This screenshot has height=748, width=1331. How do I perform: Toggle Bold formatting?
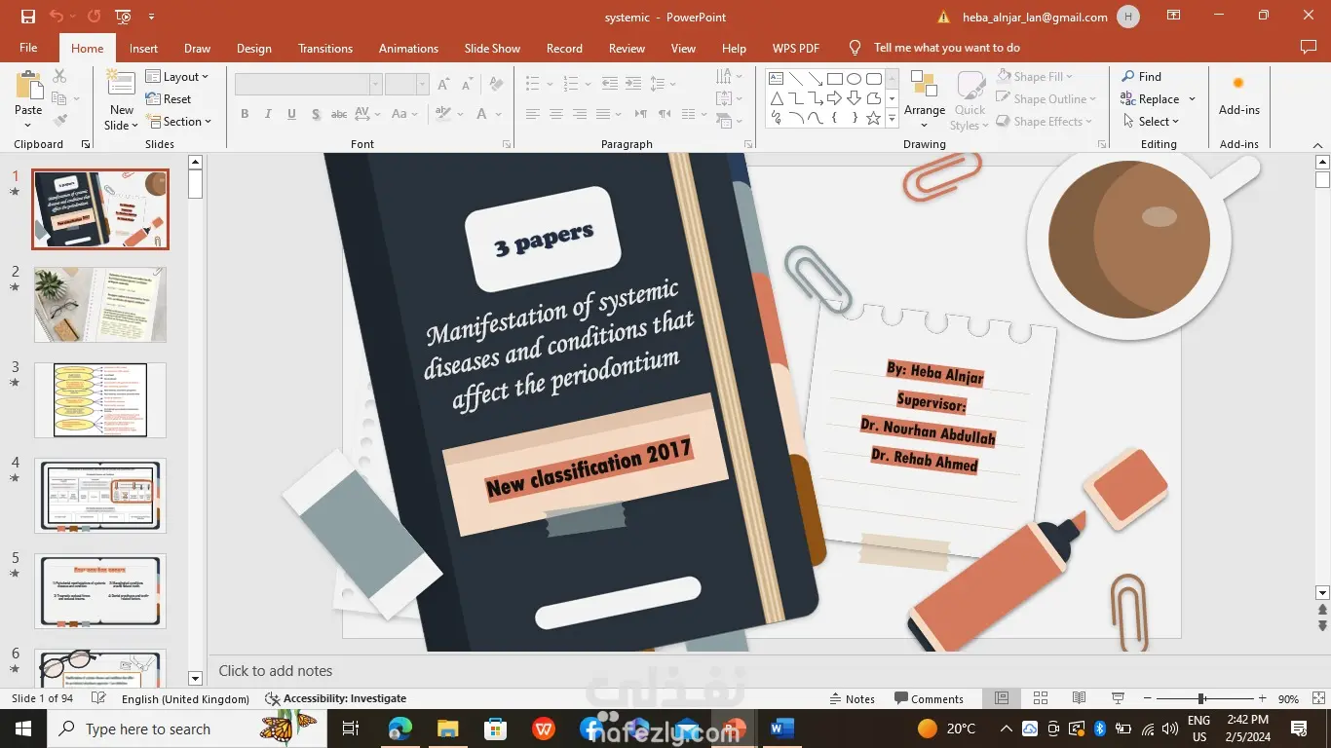pyautogui.click(x=245, y=114)
